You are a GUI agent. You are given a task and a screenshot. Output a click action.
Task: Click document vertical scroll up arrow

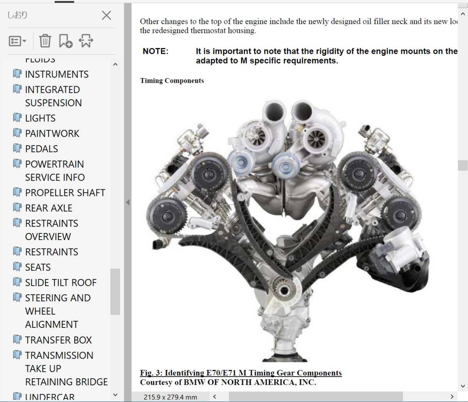(x=463, y=14)
